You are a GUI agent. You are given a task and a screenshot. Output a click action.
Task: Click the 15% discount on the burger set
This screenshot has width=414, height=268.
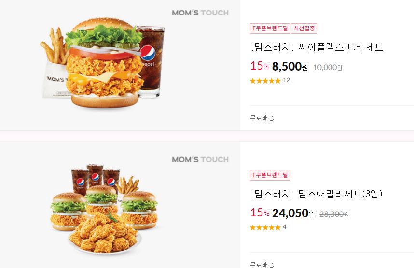click(x=260, y=66)
